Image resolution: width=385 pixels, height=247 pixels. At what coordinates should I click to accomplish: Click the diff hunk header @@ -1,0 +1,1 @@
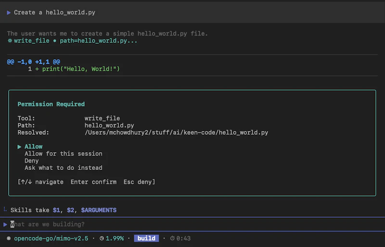click(34, 62)
